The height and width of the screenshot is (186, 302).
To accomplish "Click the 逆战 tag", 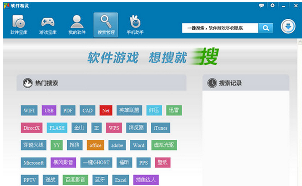I will click(50, 180).
